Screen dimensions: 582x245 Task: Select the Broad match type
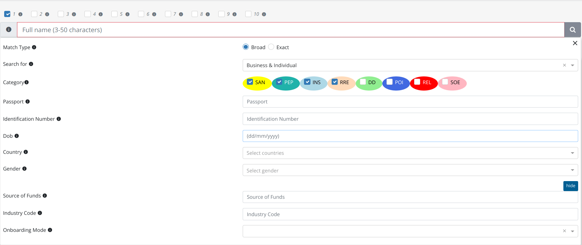pyautogui.click(x=246, y=47)
